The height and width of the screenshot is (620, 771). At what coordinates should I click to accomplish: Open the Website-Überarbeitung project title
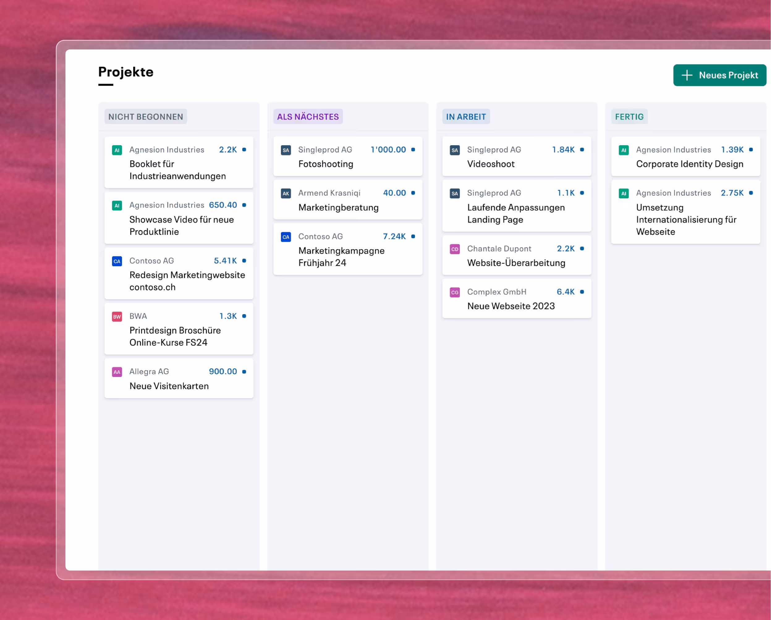(x=516, y=263)
